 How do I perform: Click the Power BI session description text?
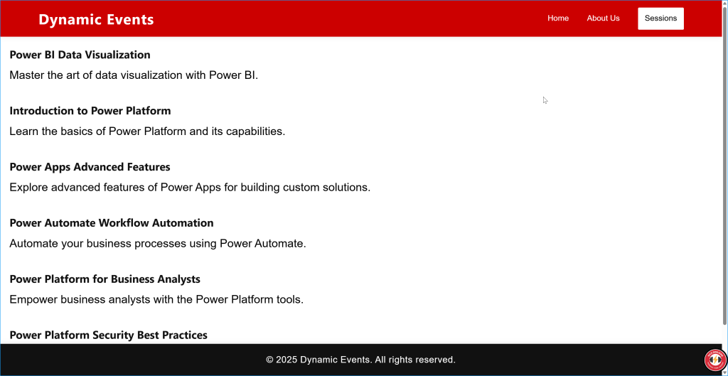tap(134, 75)
